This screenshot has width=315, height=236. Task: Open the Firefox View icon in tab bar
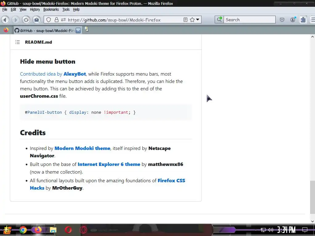pos(6,30)
